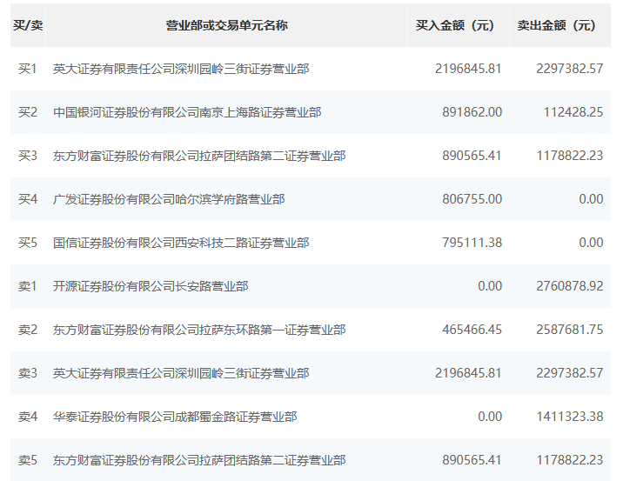Click buy amount 0.00 in 卖4 row
The height and width of the screenshot is (481, 623).
pyautogui.click(x=490, y=417)
